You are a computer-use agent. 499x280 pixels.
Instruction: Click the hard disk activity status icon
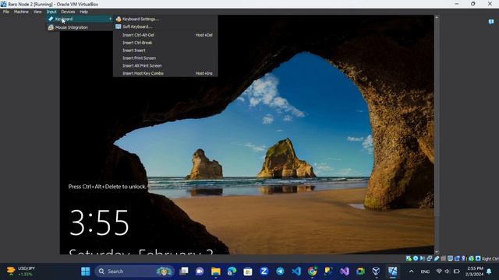pos(409,258)
